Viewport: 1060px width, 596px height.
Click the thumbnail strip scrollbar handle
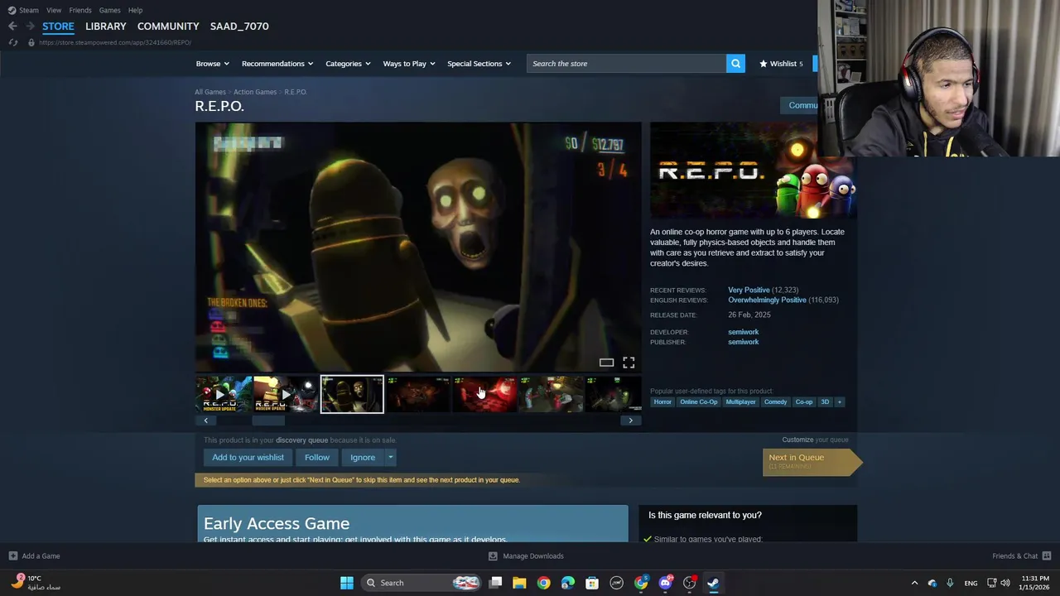pos(267,421)
